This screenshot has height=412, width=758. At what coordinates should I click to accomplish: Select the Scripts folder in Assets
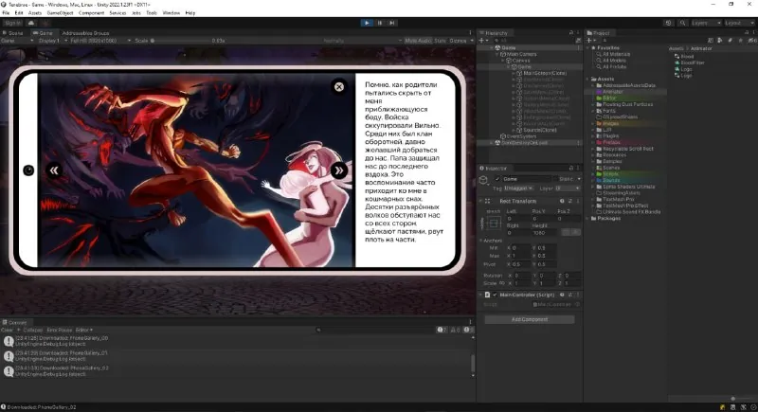tap(610, 174)
